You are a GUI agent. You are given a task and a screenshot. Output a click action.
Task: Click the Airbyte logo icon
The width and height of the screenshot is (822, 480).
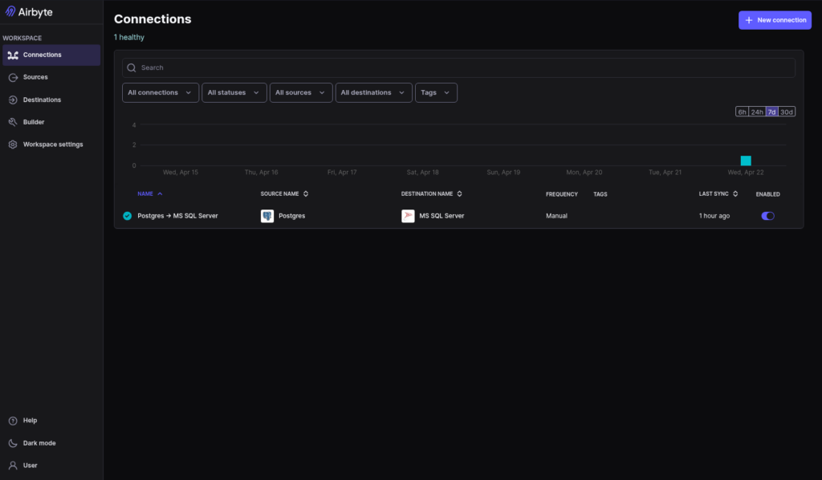click(x=11, y=11)
